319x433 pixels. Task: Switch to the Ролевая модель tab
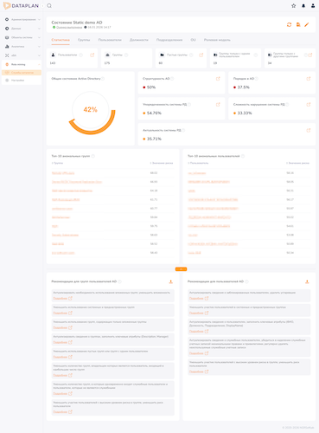[x=217, y=40]
